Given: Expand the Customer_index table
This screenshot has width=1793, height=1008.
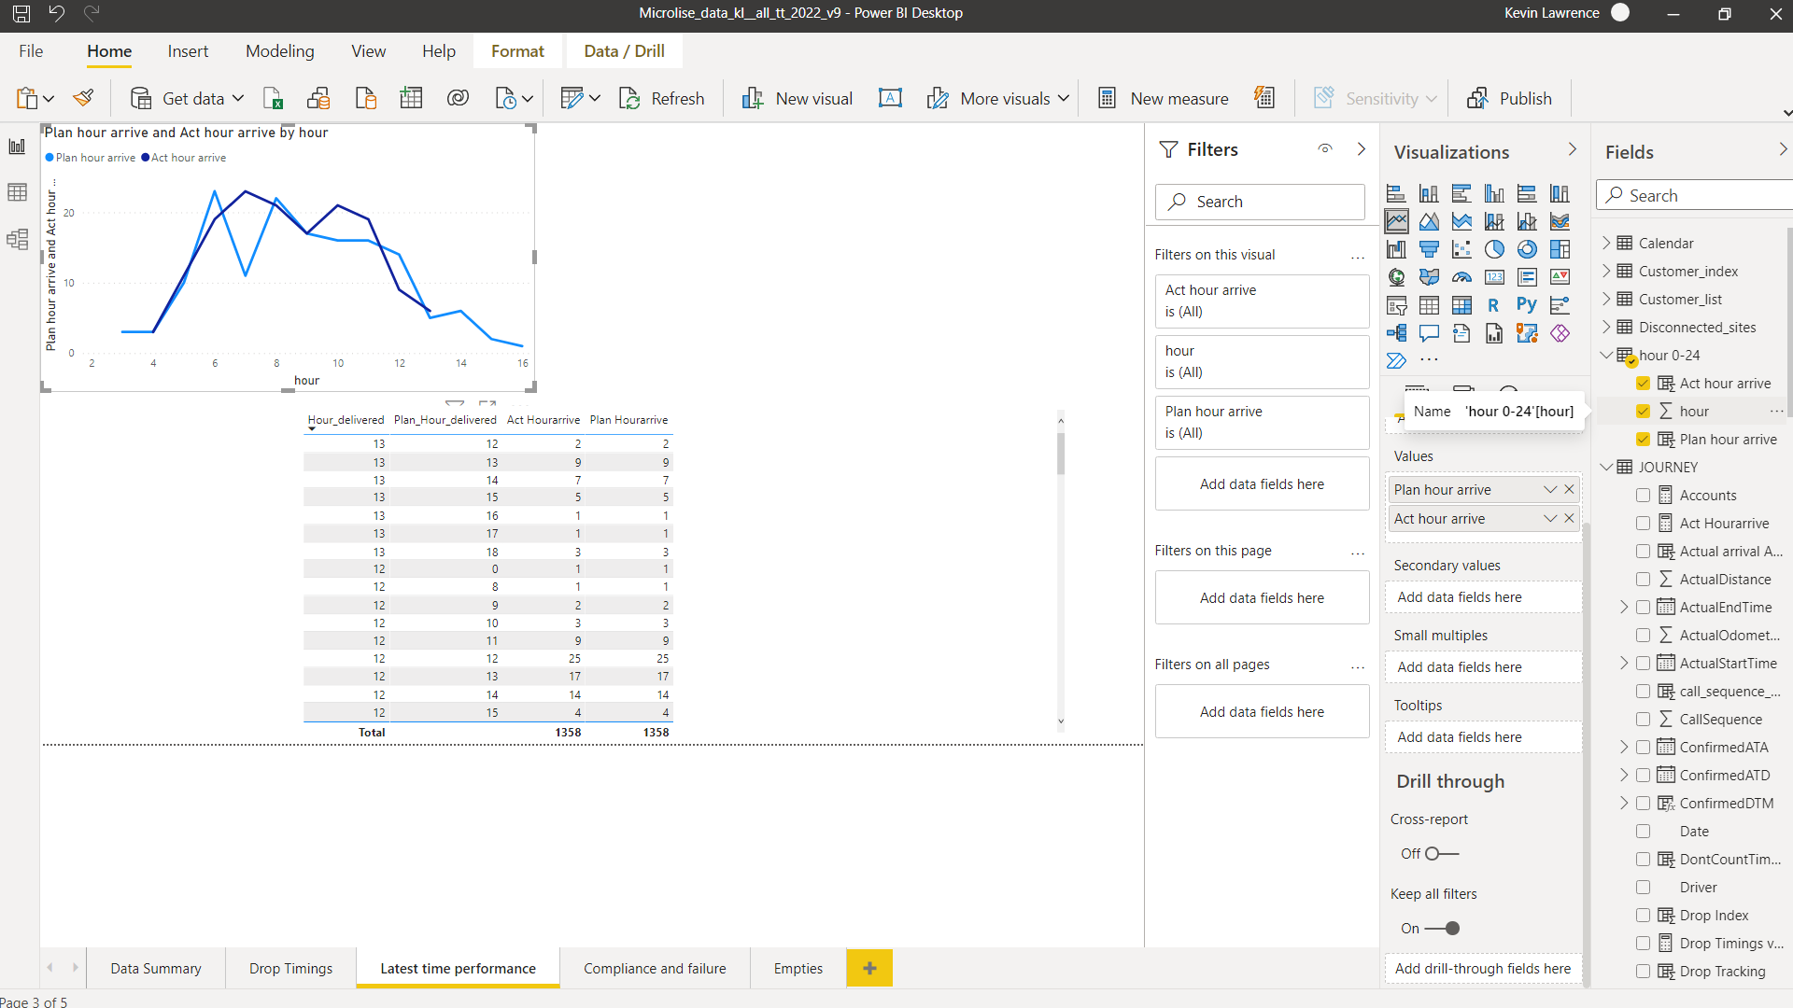Looking at the screenshot, I should pyautogui.click(x=1606, y=272).
